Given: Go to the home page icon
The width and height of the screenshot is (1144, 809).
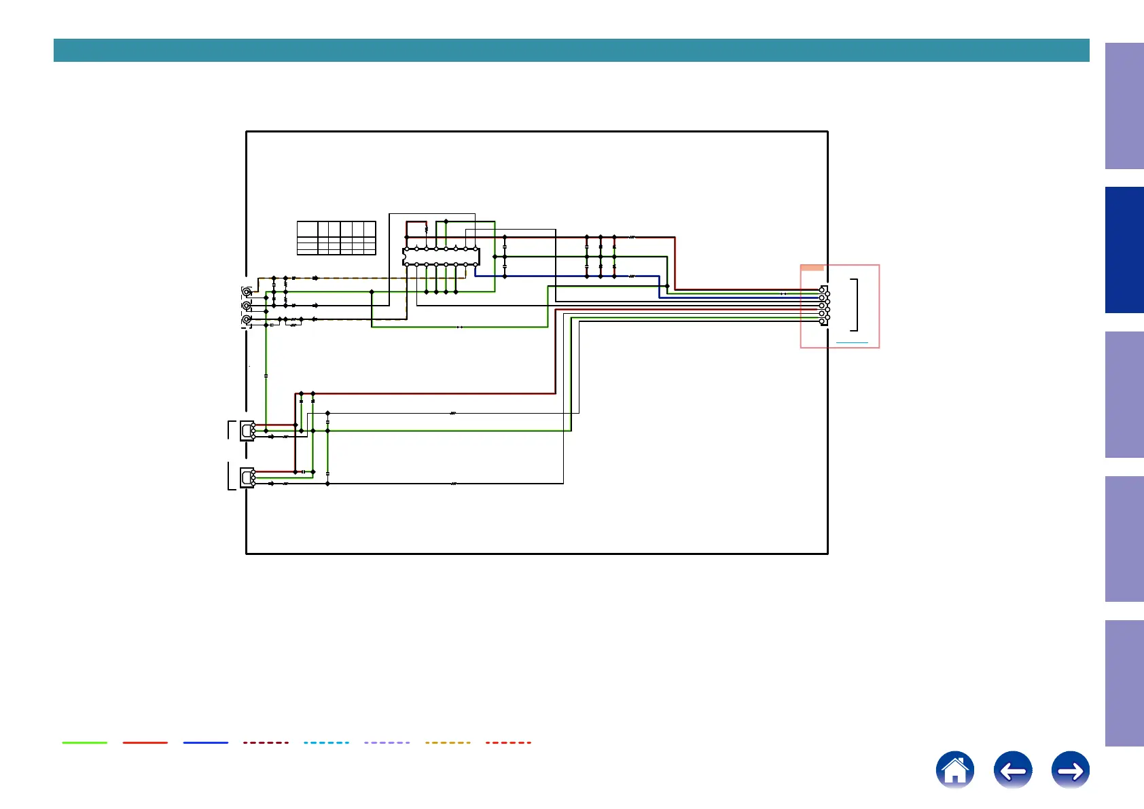Looking at the screenshot, I should point(954,770).
